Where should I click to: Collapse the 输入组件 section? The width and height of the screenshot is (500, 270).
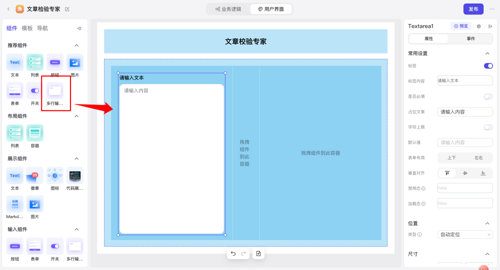pyautogui.click(x=76, y=229)
